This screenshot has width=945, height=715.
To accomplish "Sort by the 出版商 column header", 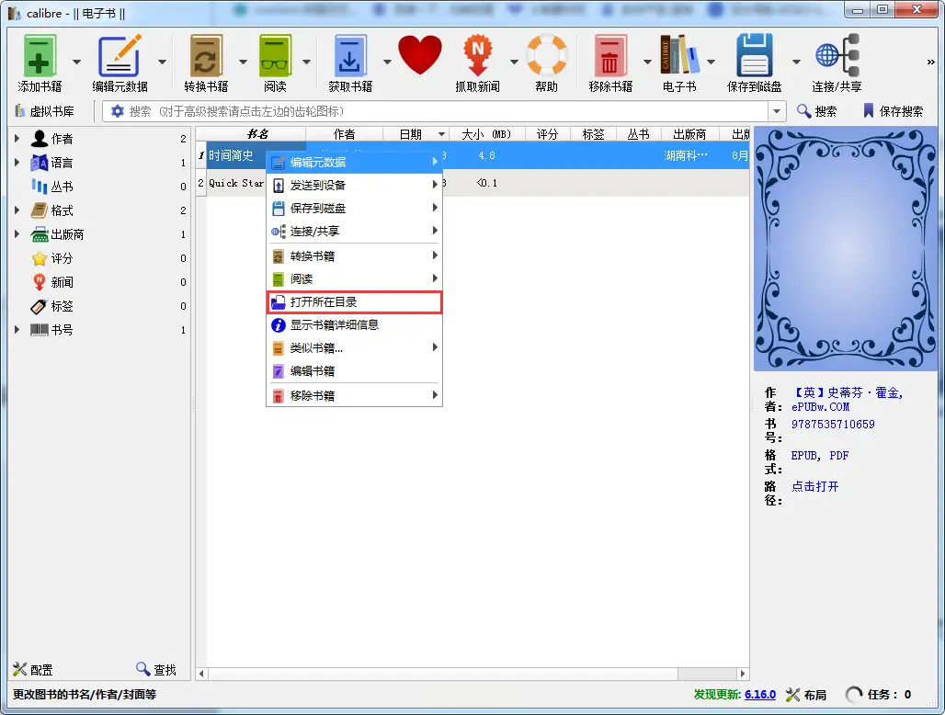I will tap(689, 134).
